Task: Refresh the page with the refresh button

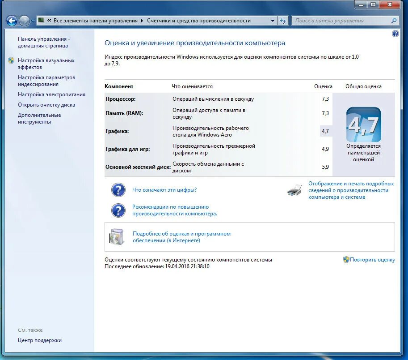Action: pos(283,21)
